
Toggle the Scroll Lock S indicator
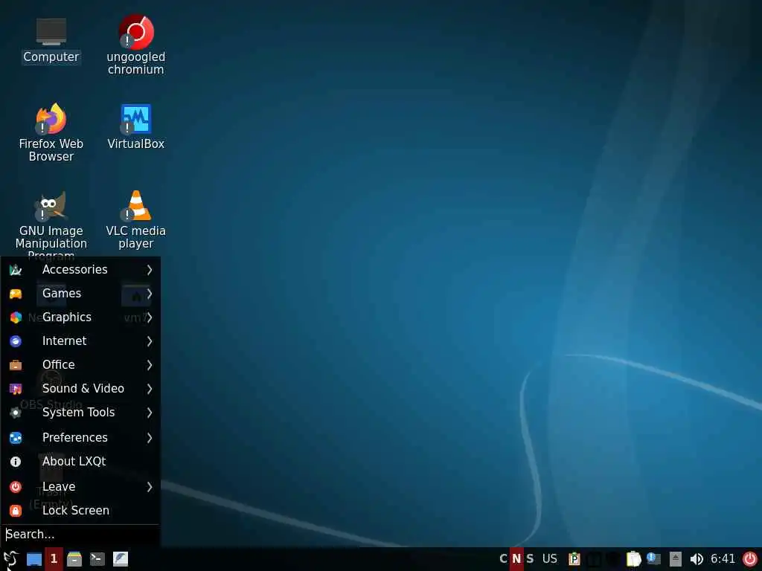(530, 559)
